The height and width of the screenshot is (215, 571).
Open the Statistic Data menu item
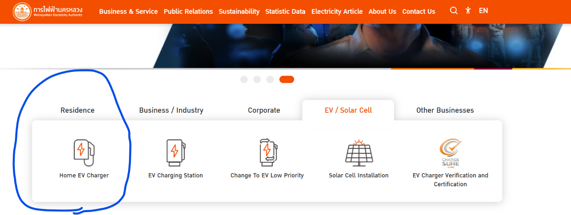click(x=285, y=11)
